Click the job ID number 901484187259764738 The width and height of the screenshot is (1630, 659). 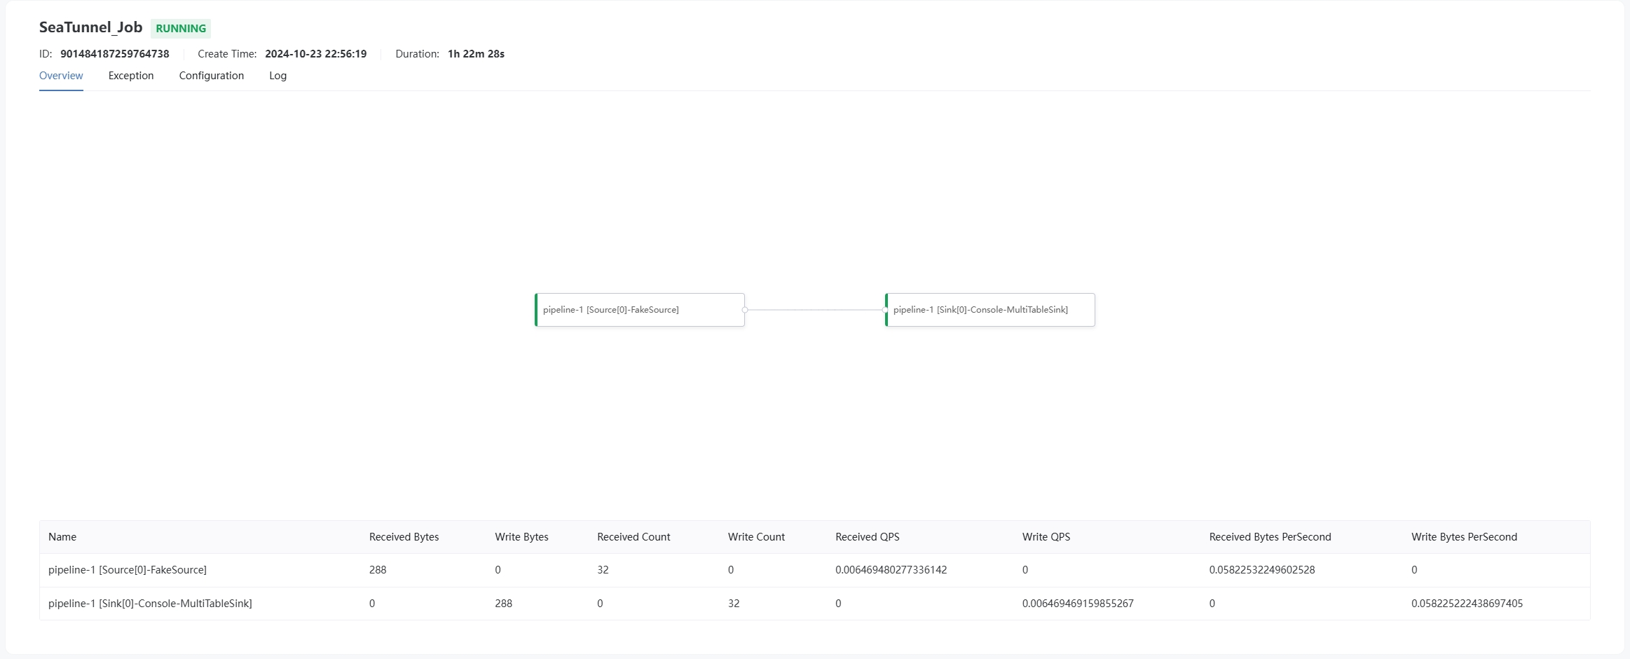point(115,54)
